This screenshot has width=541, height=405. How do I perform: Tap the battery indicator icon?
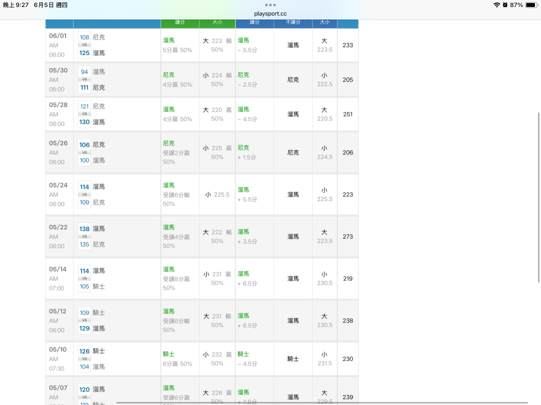tap(531, 5)
